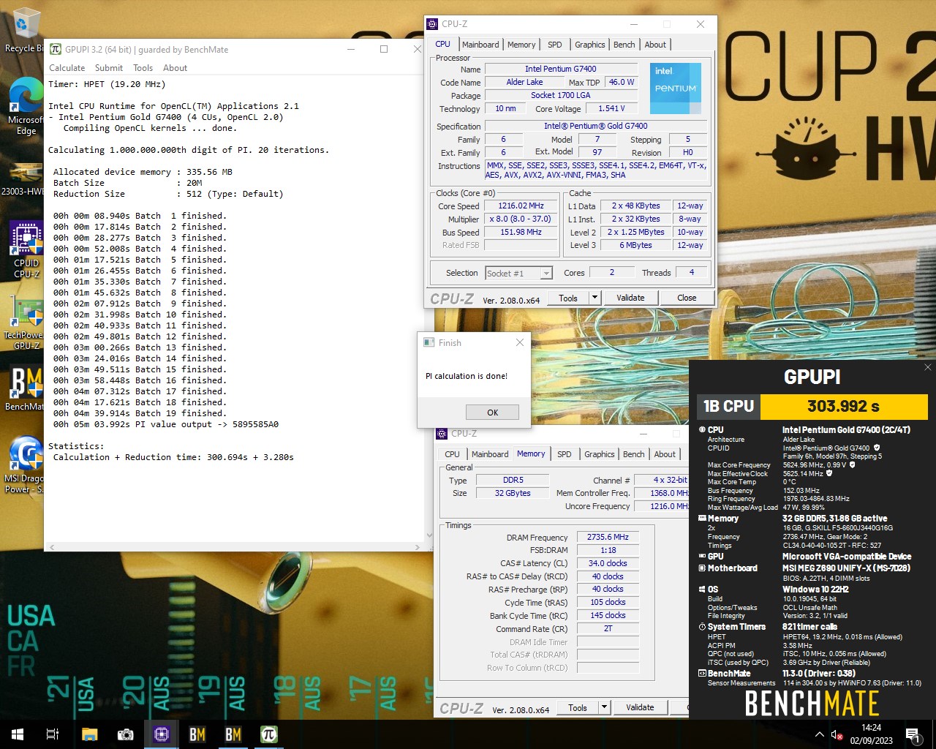Viewport: 936px width, 749px height.
Task: Switch to CPU tab in Memory timings CPU-Z window
Action: coord(453,454)
